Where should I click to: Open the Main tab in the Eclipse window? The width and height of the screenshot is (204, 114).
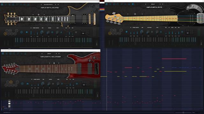coord(2,4)
